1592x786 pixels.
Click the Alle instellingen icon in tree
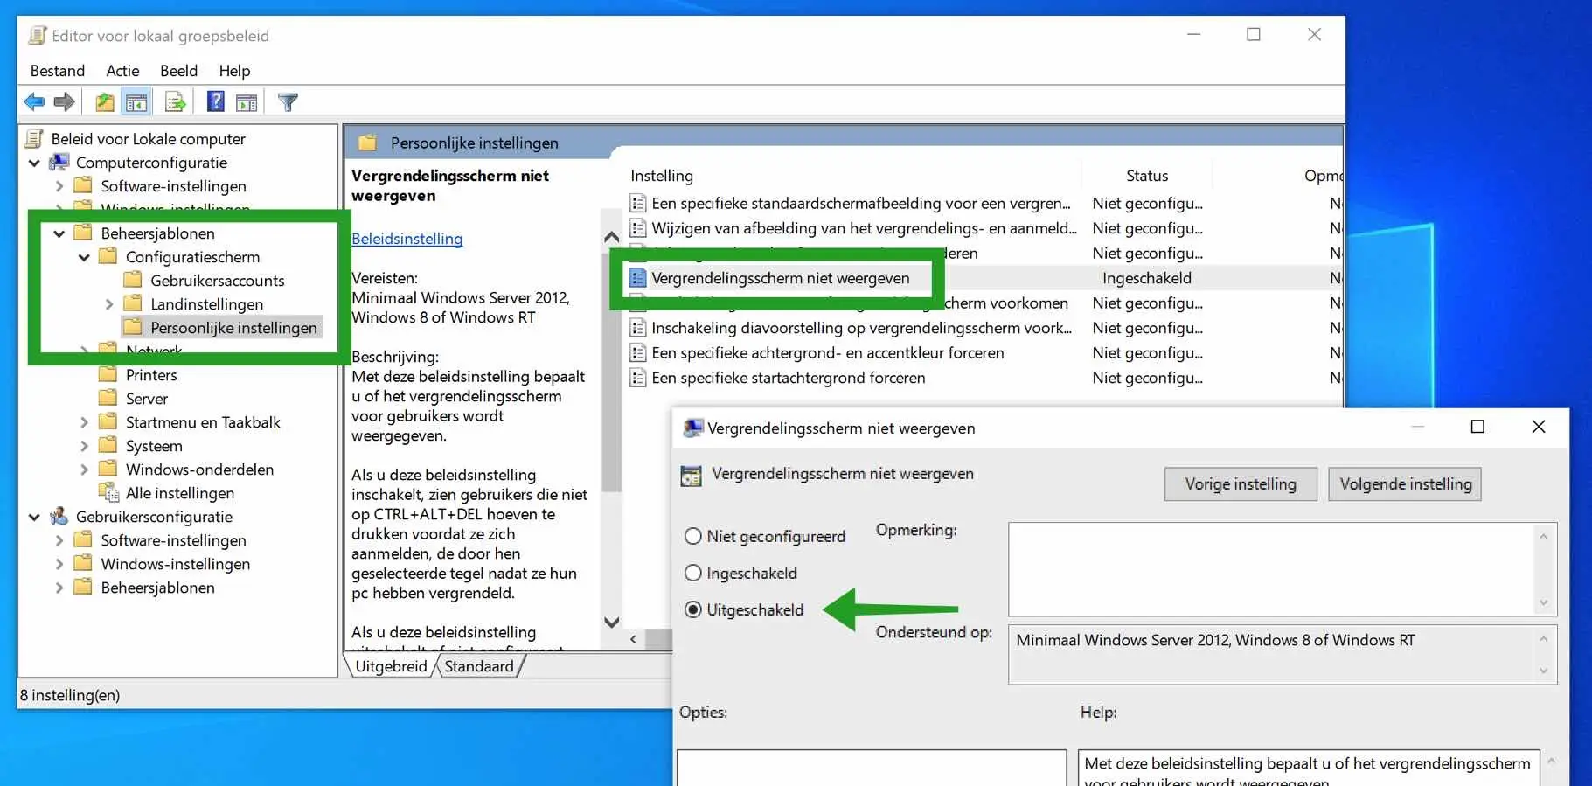click(108, 493)
